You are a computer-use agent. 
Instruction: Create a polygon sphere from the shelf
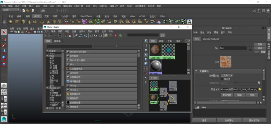tap(11, 22)
